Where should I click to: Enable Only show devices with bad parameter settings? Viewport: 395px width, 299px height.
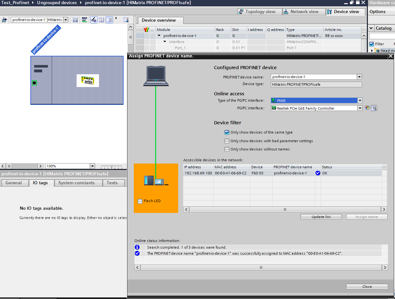pos(227,141)
